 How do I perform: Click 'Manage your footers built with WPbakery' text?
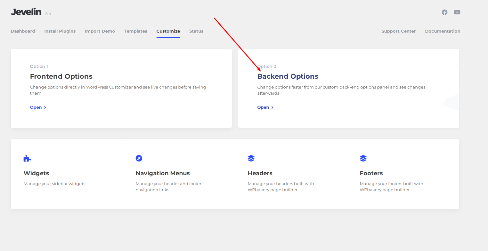[391, 187]
